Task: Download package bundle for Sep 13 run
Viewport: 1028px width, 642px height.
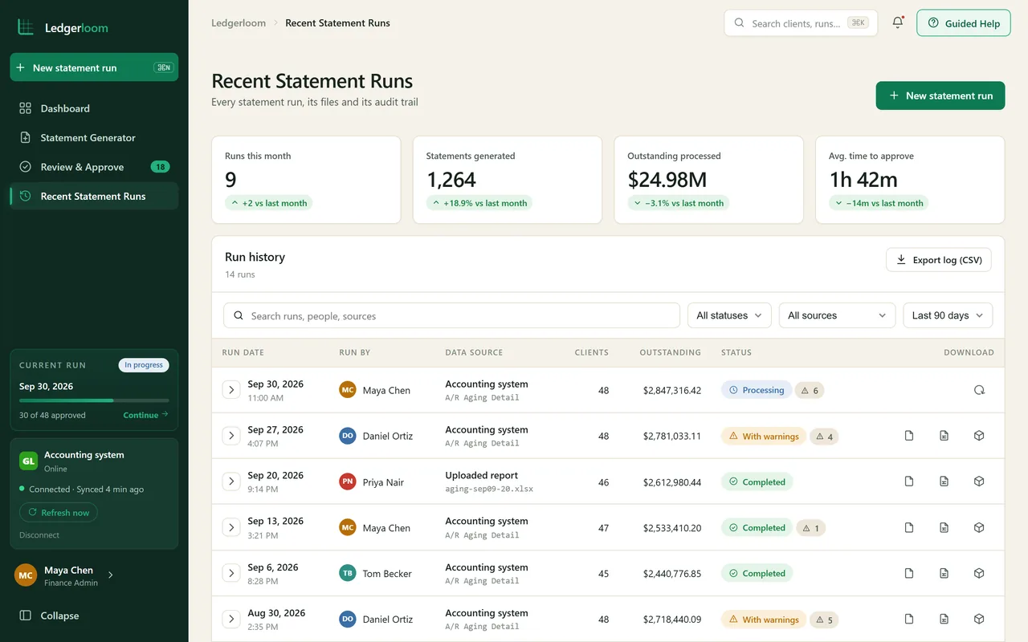Action: (979, 527)
